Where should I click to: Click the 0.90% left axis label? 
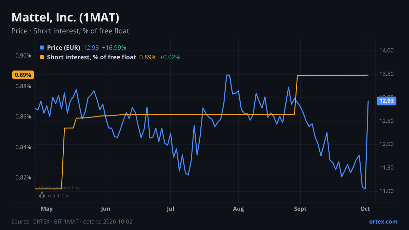23,56
